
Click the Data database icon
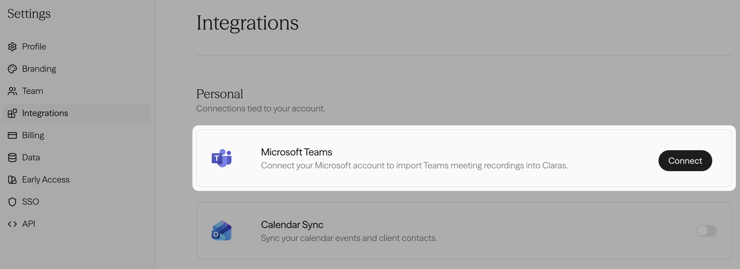point(12,158)
